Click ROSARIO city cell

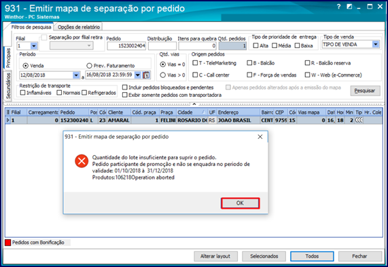tap(192, 121)
